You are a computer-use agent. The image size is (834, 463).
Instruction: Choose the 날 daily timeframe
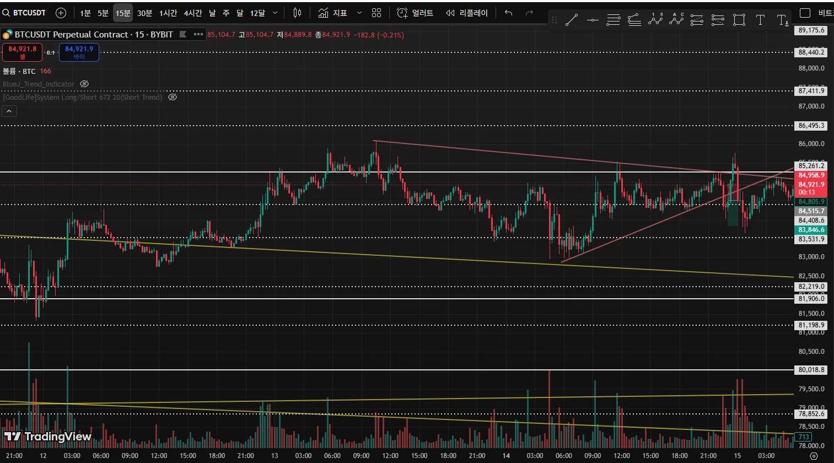click(212, 13)
